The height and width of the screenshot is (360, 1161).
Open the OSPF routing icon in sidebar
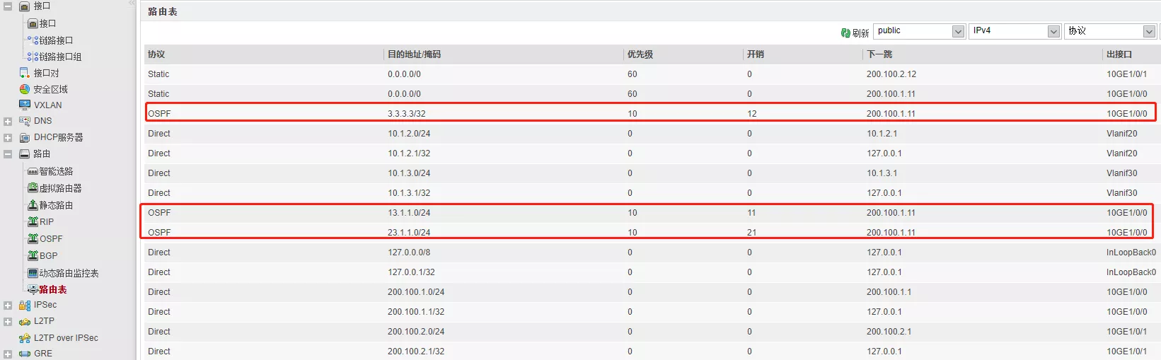pos(33,238)
